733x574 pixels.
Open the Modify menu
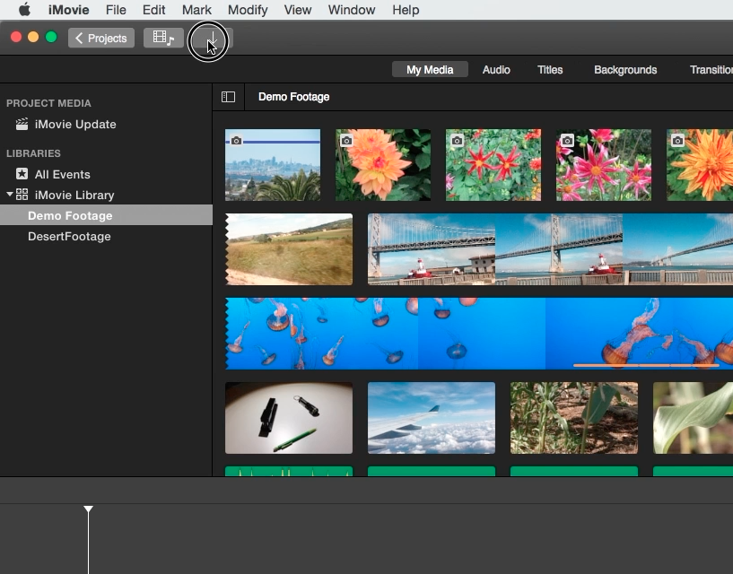pyautogui.click(x=248, y=10)
